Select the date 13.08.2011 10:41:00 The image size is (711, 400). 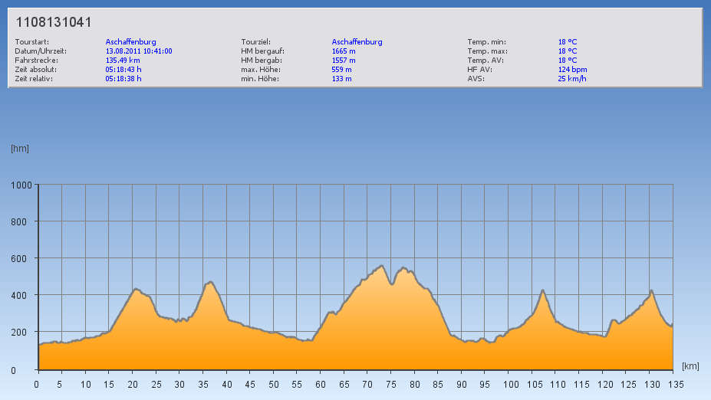(139, 51)
